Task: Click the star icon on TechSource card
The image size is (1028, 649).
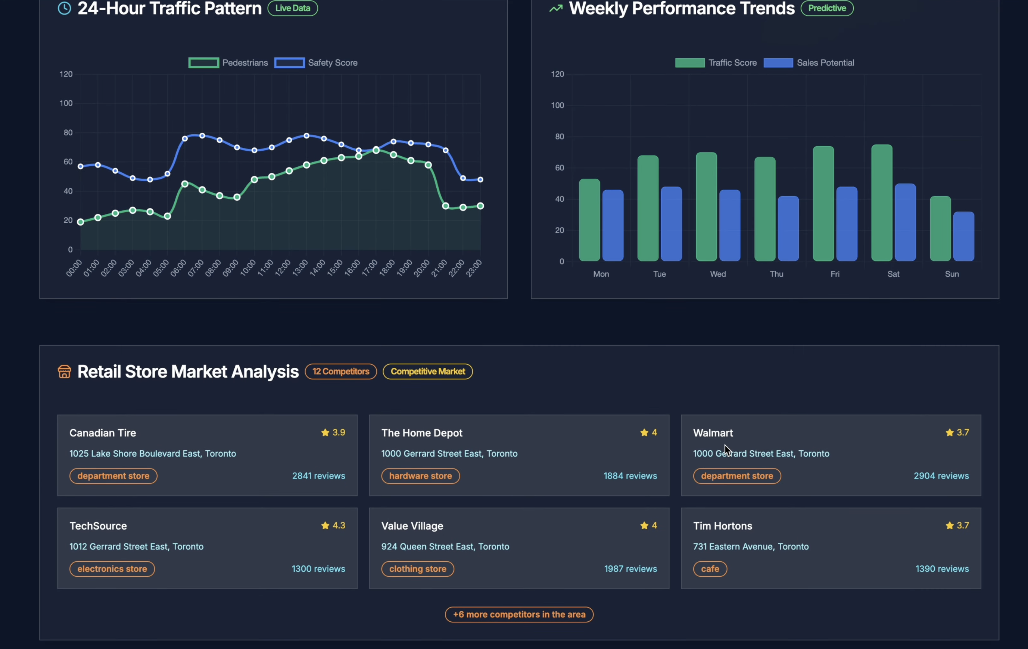Action: 325,526
